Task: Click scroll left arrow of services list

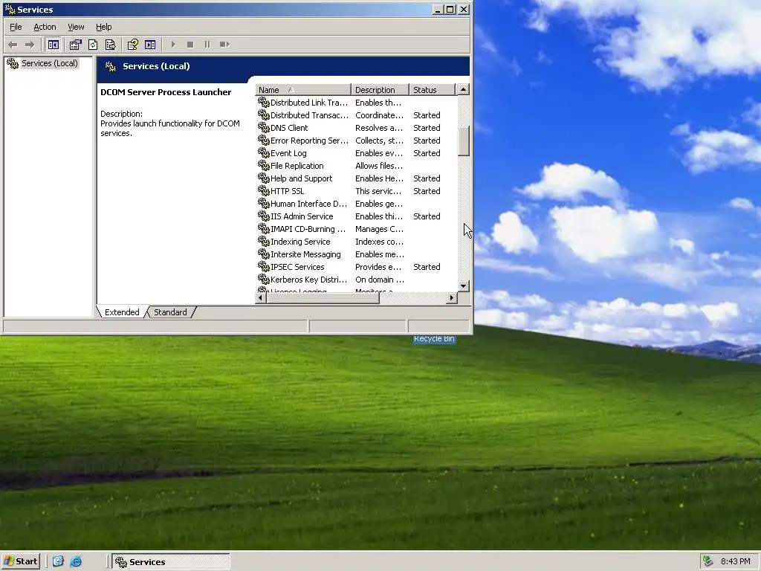Action: pos(261,298)
